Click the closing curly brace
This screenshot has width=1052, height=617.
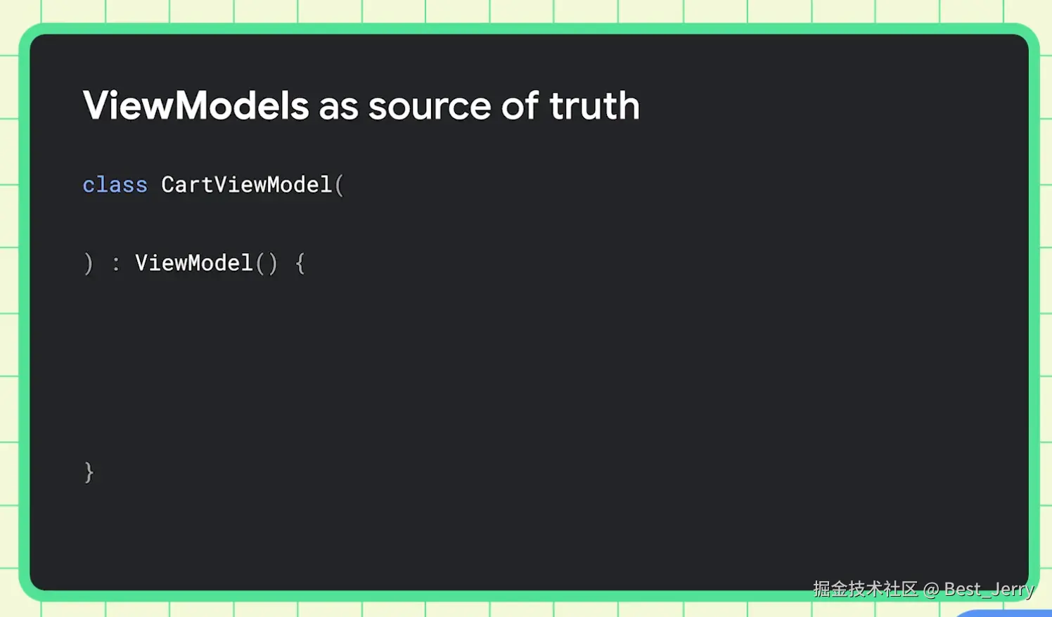[89, 472]
